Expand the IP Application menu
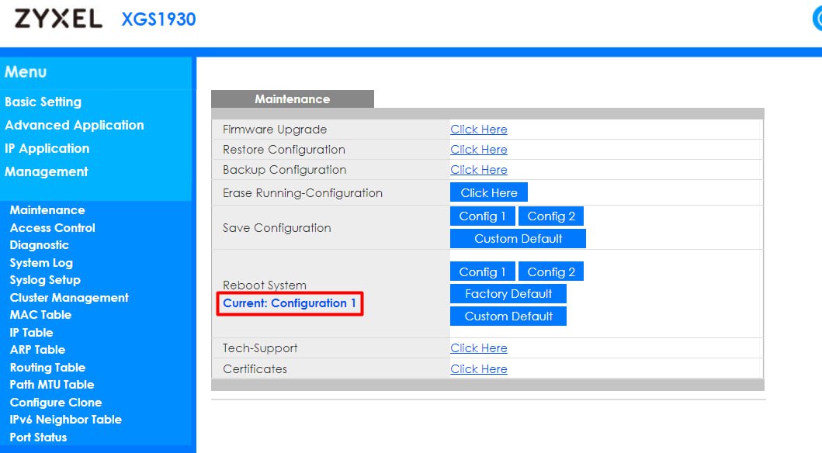This screenshot has width=822, height=453. pos(47,148)
